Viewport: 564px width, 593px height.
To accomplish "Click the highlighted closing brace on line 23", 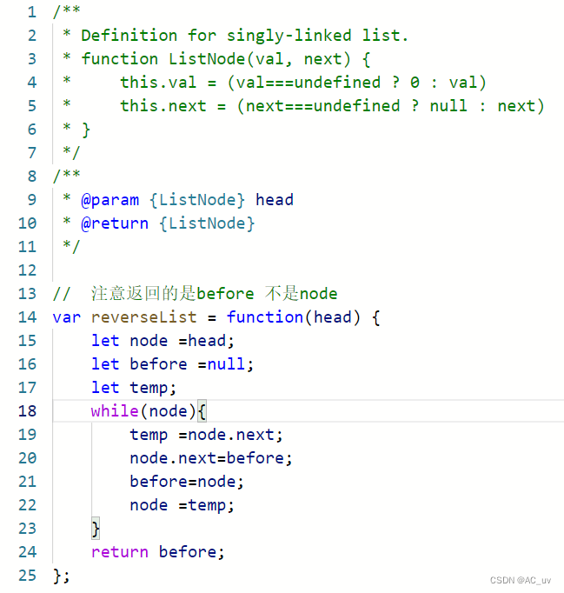I will pos(96,529).
